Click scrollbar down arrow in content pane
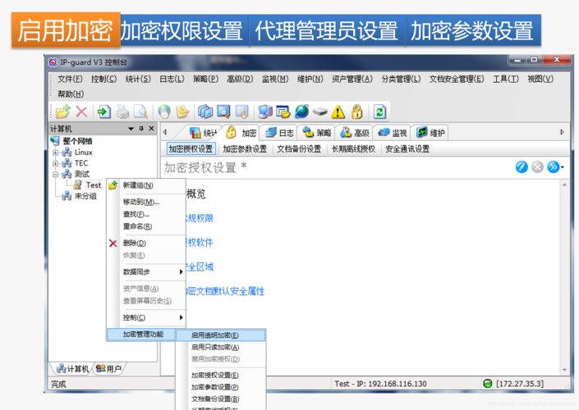This screenshot has height=410, width=579. pos(564,370)
